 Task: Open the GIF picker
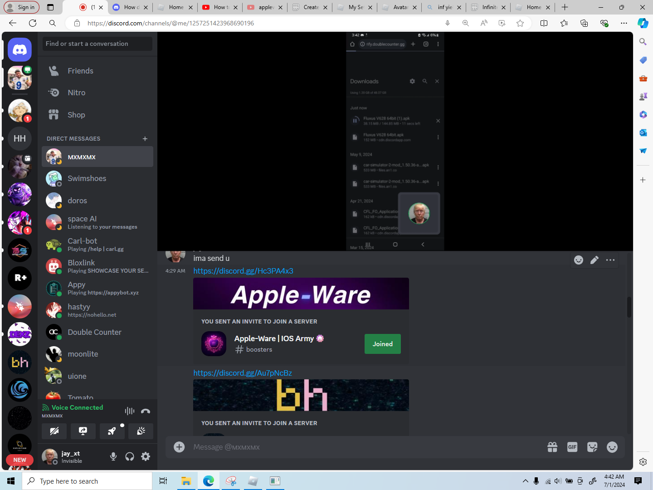point(572,447)
